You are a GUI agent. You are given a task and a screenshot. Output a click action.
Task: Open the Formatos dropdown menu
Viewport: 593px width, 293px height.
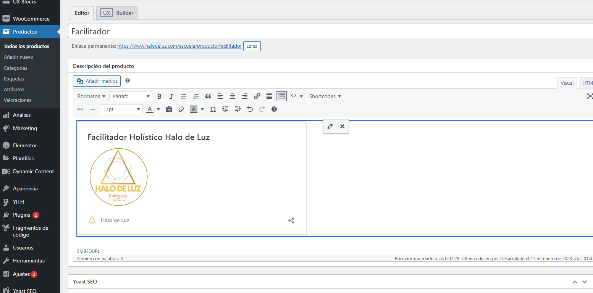[92, 96]
